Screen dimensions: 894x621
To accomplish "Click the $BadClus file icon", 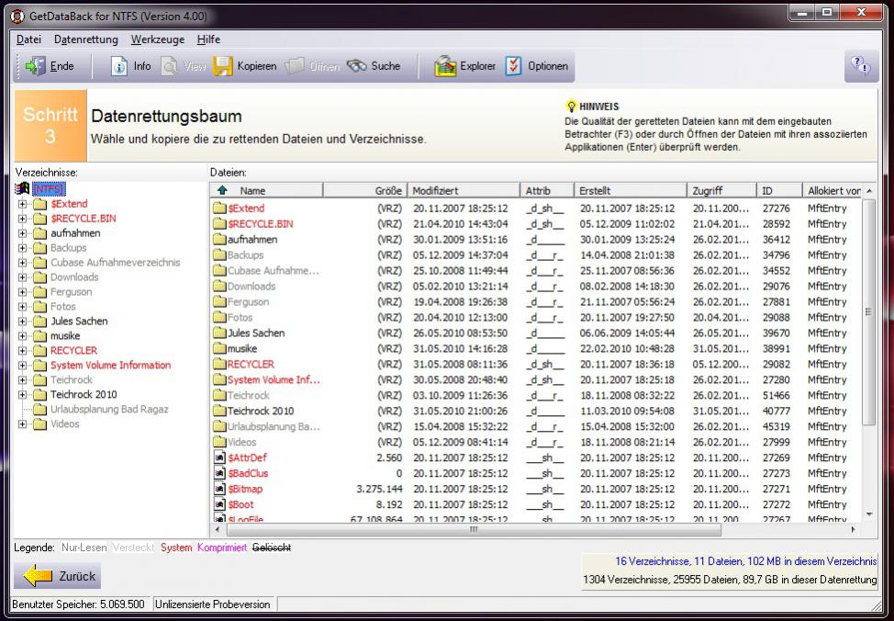I will coord(219,473).
